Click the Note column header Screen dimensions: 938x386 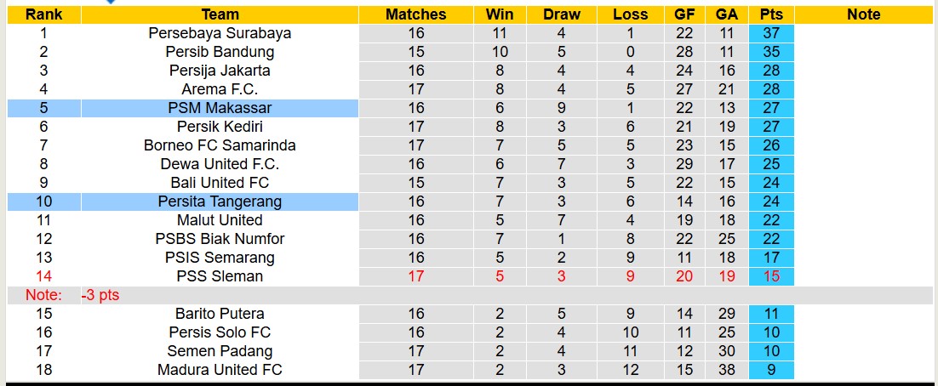click(x=864, y=14)
